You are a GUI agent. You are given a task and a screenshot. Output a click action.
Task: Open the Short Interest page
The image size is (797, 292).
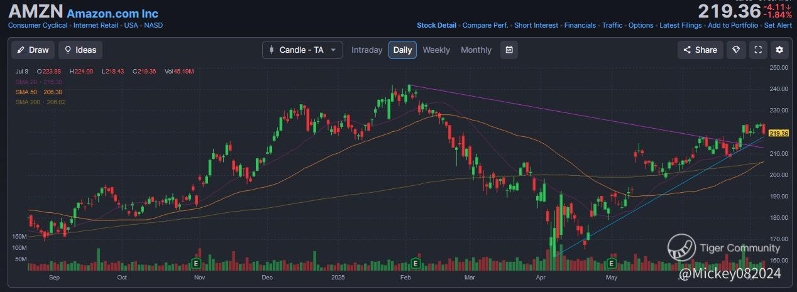536,26
